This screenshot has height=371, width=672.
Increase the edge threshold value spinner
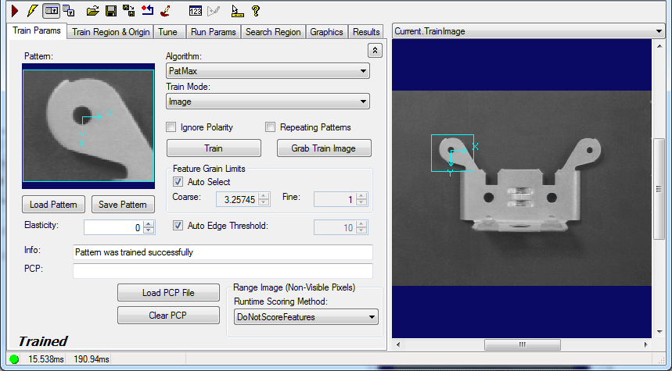coord(361,224)
